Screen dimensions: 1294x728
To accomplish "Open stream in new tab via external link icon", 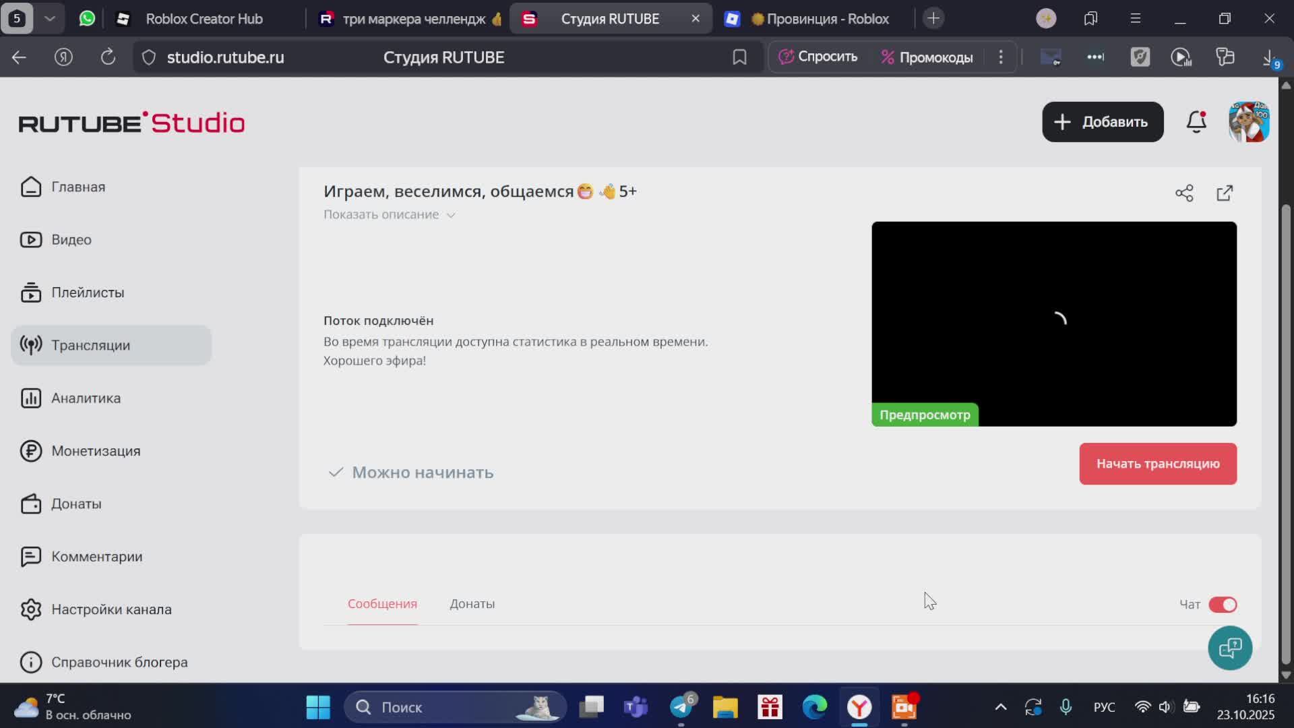I will pos(1225,193).
